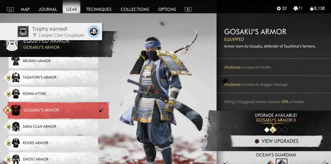The image size is (331, 164).
Task: Click the supplies count 8,138
Action: click(x=317, y=9)
